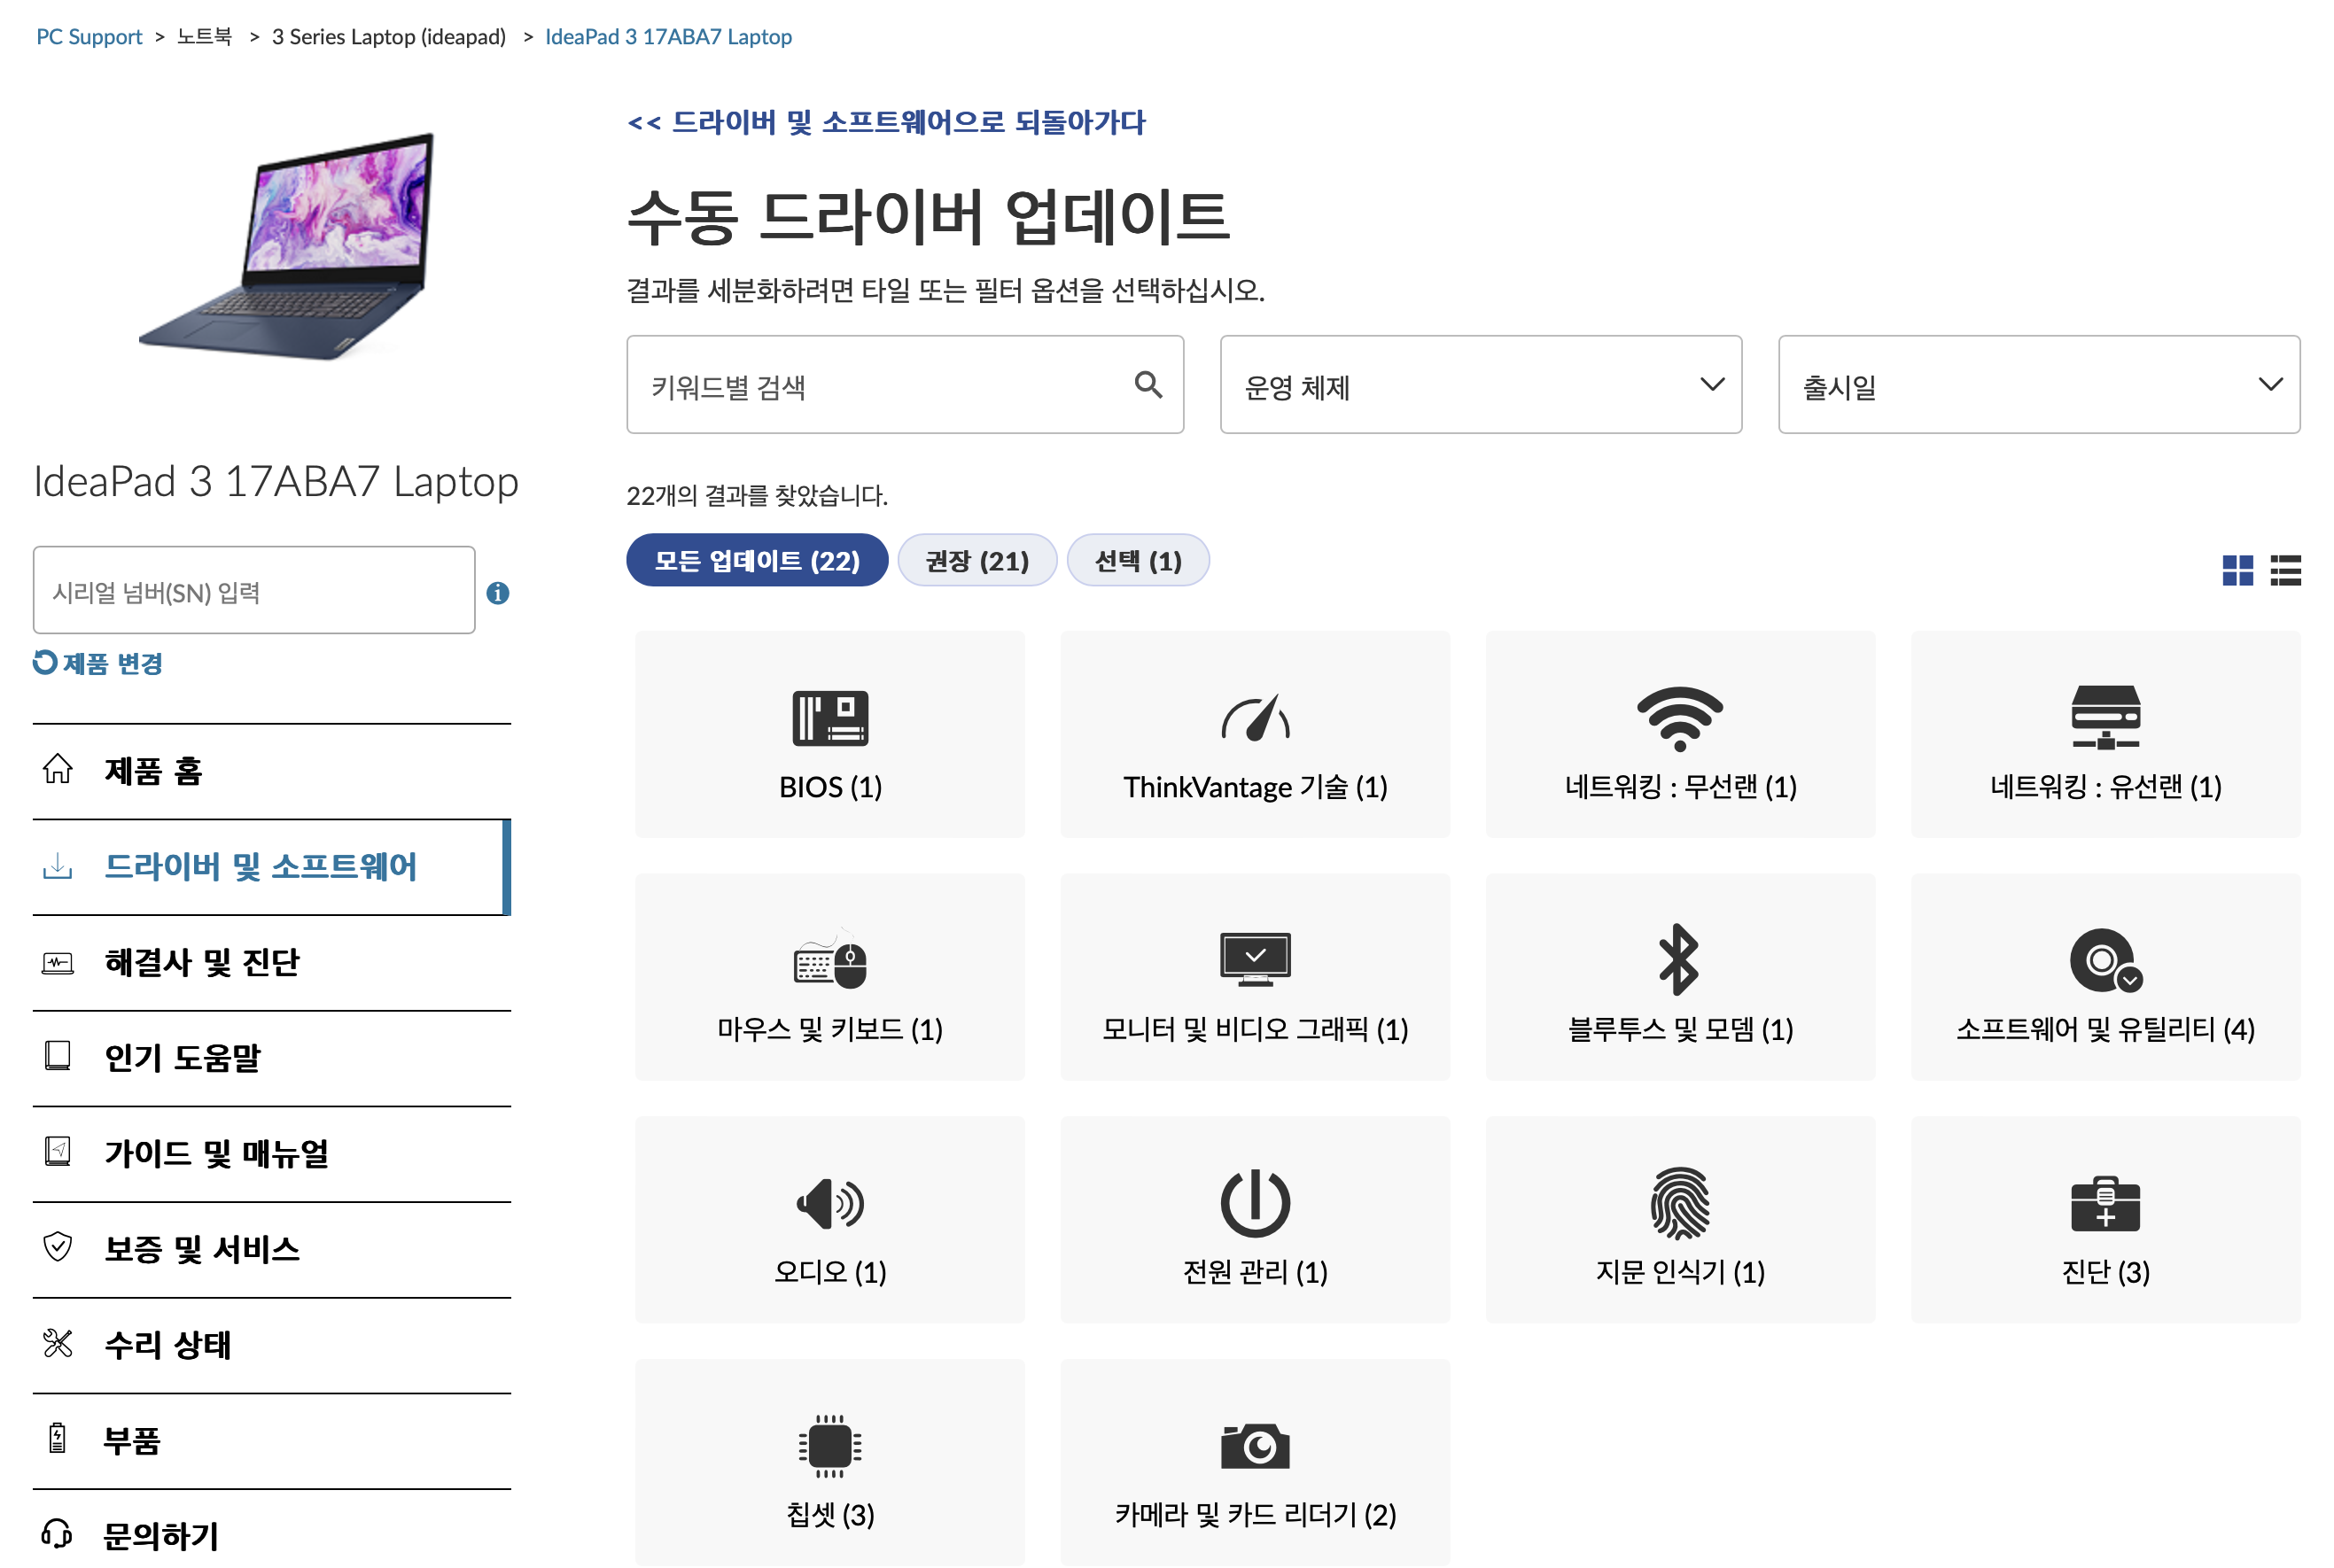2334x1568 pixels.
Task: Open the fingerprint reader icon tile
Action: (1679, 1203)
